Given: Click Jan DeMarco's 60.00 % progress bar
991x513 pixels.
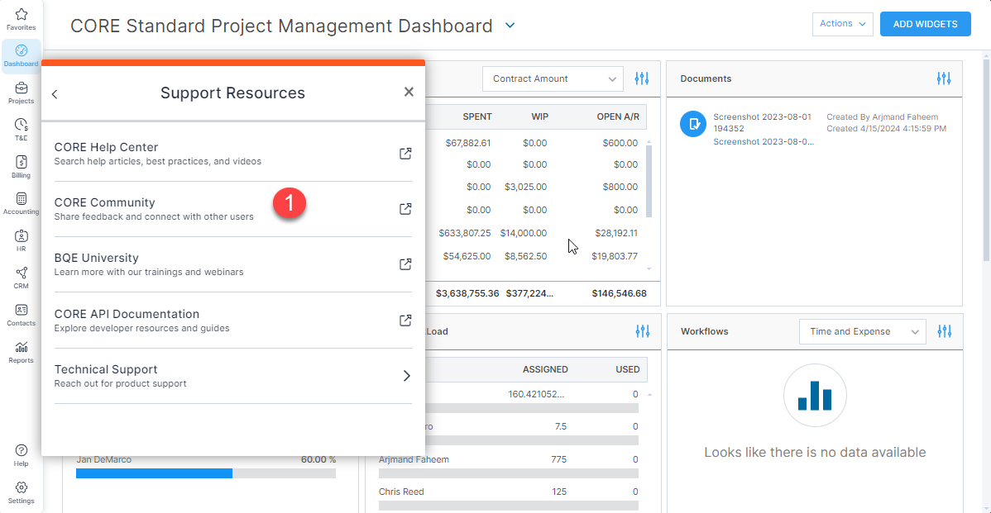Looking at the screenshot, I should pos(206,473).
